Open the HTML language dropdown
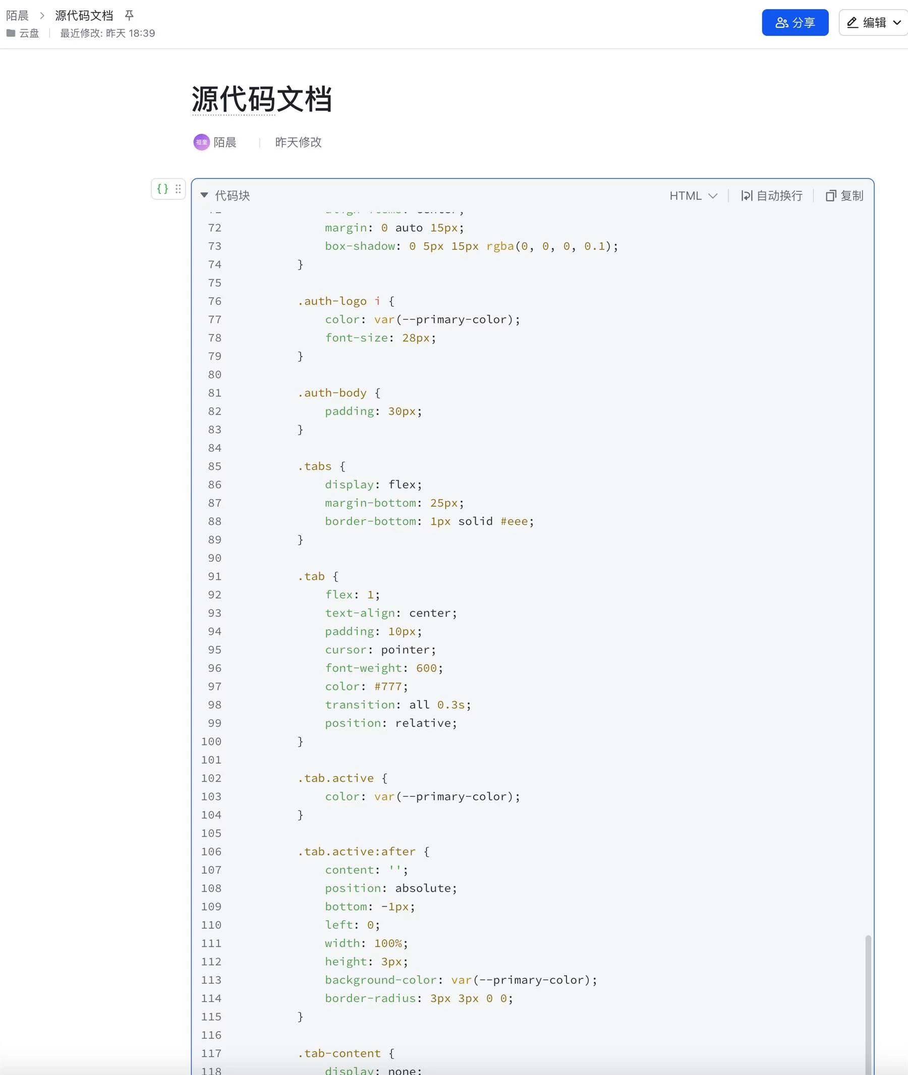Image resolution: width=908 pixels, height=1075 pixels. click(692, 196)
